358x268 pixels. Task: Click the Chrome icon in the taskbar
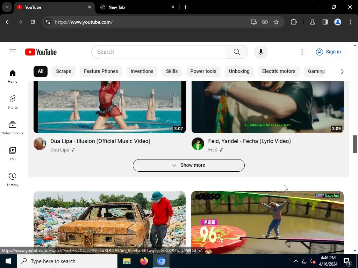point(161,261)
